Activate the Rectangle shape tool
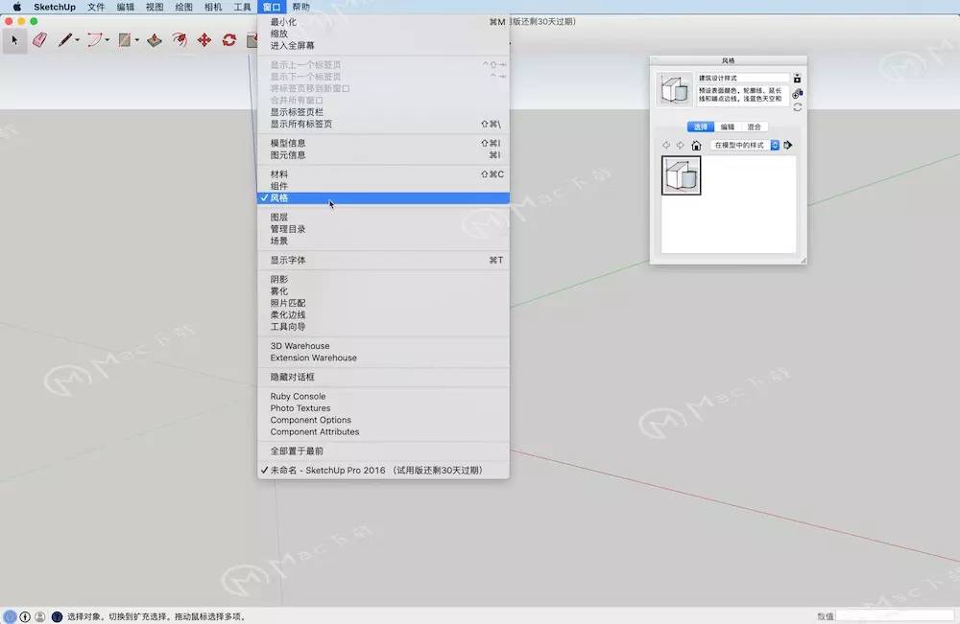Screen dimensions: 960x624 124,40
